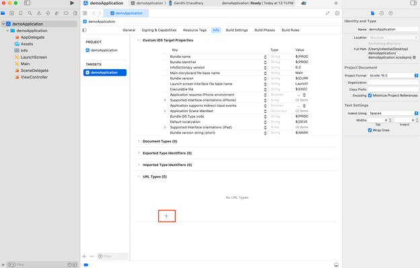Add a new URL Type with plus button

click(166, 216)
